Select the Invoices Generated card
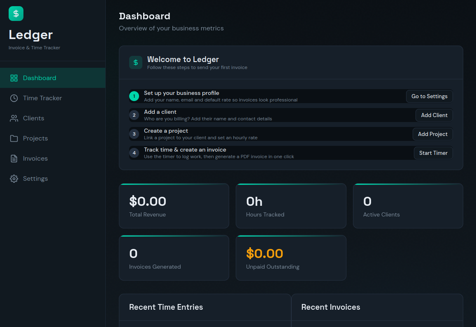Screen dimensions: 476x327 tap(174, 258)
